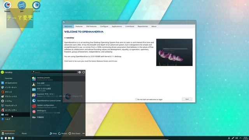Switch to the Welcome tab
The width and height of the screenshot is (249, 140).
(68, 26)
